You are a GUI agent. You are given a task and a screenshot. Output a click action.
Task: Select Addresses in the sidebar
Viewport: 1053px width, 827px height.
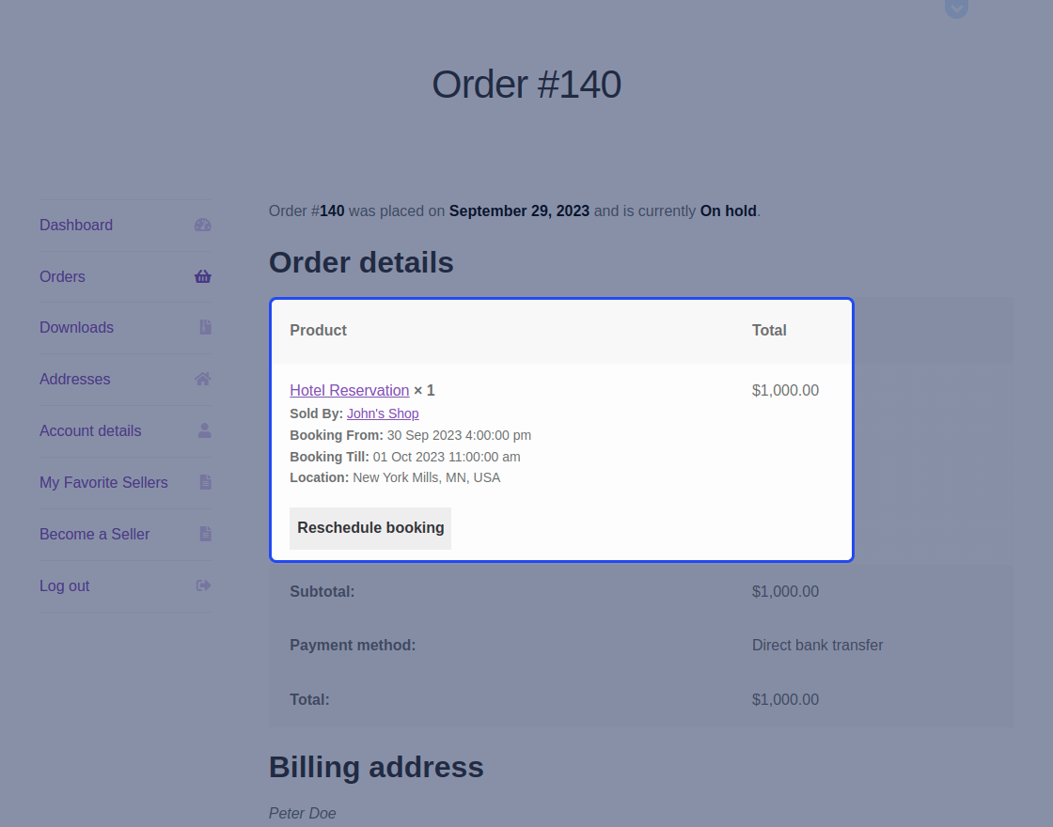click(x=75, y=379)
